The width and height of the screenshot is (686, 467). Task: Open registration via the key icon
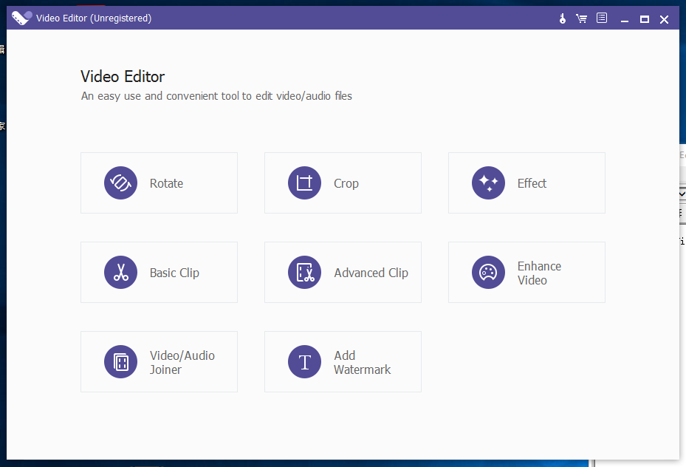point(563,18)
